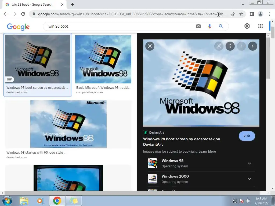Open network icon in system tray
Screen dimensions: 275x206
(x=235, y=201)
